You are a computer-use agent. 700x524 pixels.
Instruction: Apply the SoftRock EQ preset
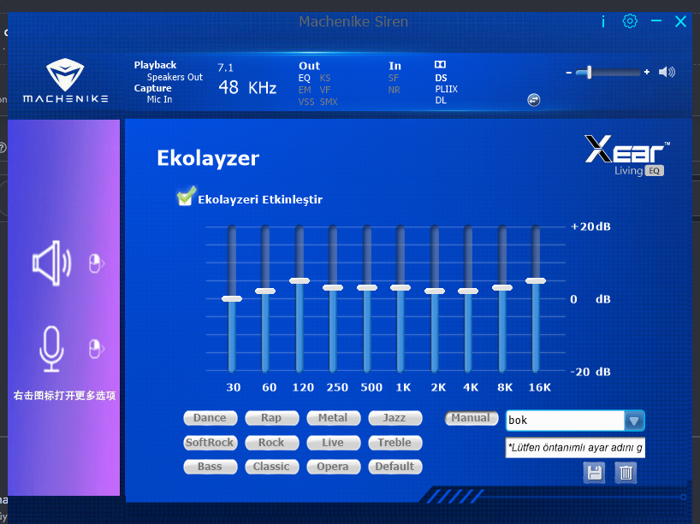[210, 443]
